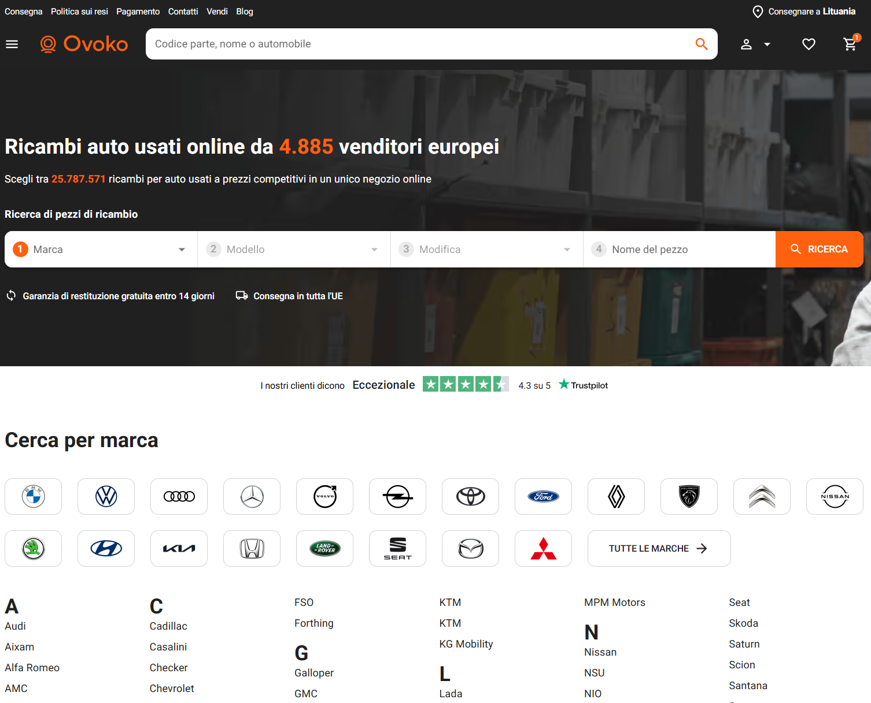The width and height of the screenshot is (871, 703).
Task: Click the Trustpilot star rating
Action: tap(466, 384)
